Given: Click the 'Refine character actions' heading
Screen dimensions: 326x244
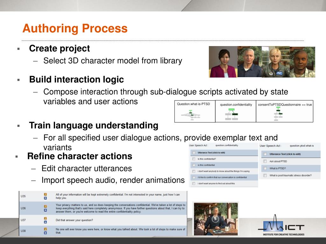Looking at the screenshot, I should tap(80, 156).
